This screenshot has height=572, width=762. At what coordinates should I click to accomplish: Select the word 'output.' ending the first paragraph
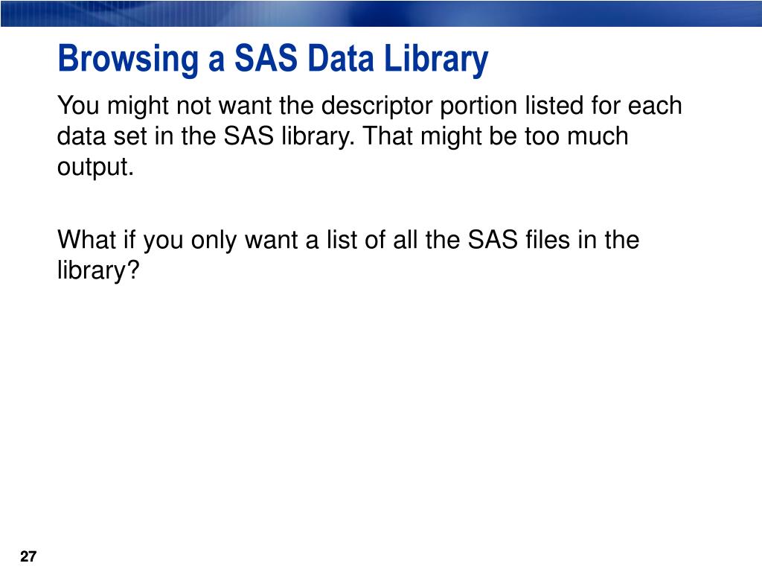click(x=95, y=167)
